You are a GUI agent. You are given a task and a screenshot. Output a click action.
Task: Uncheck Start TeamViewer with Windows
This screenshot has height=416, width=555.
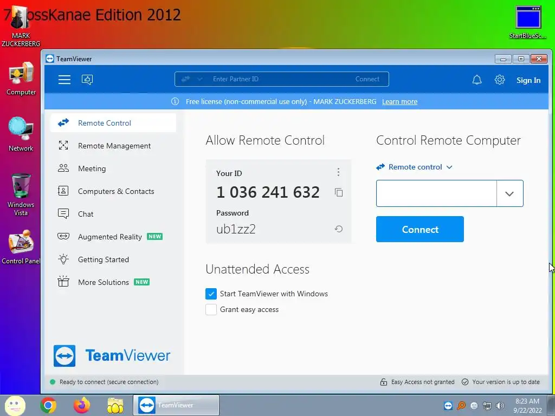coord(211,294)
